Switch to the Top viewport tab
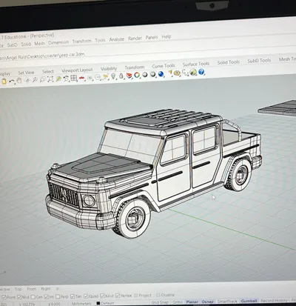 [18, 289]
